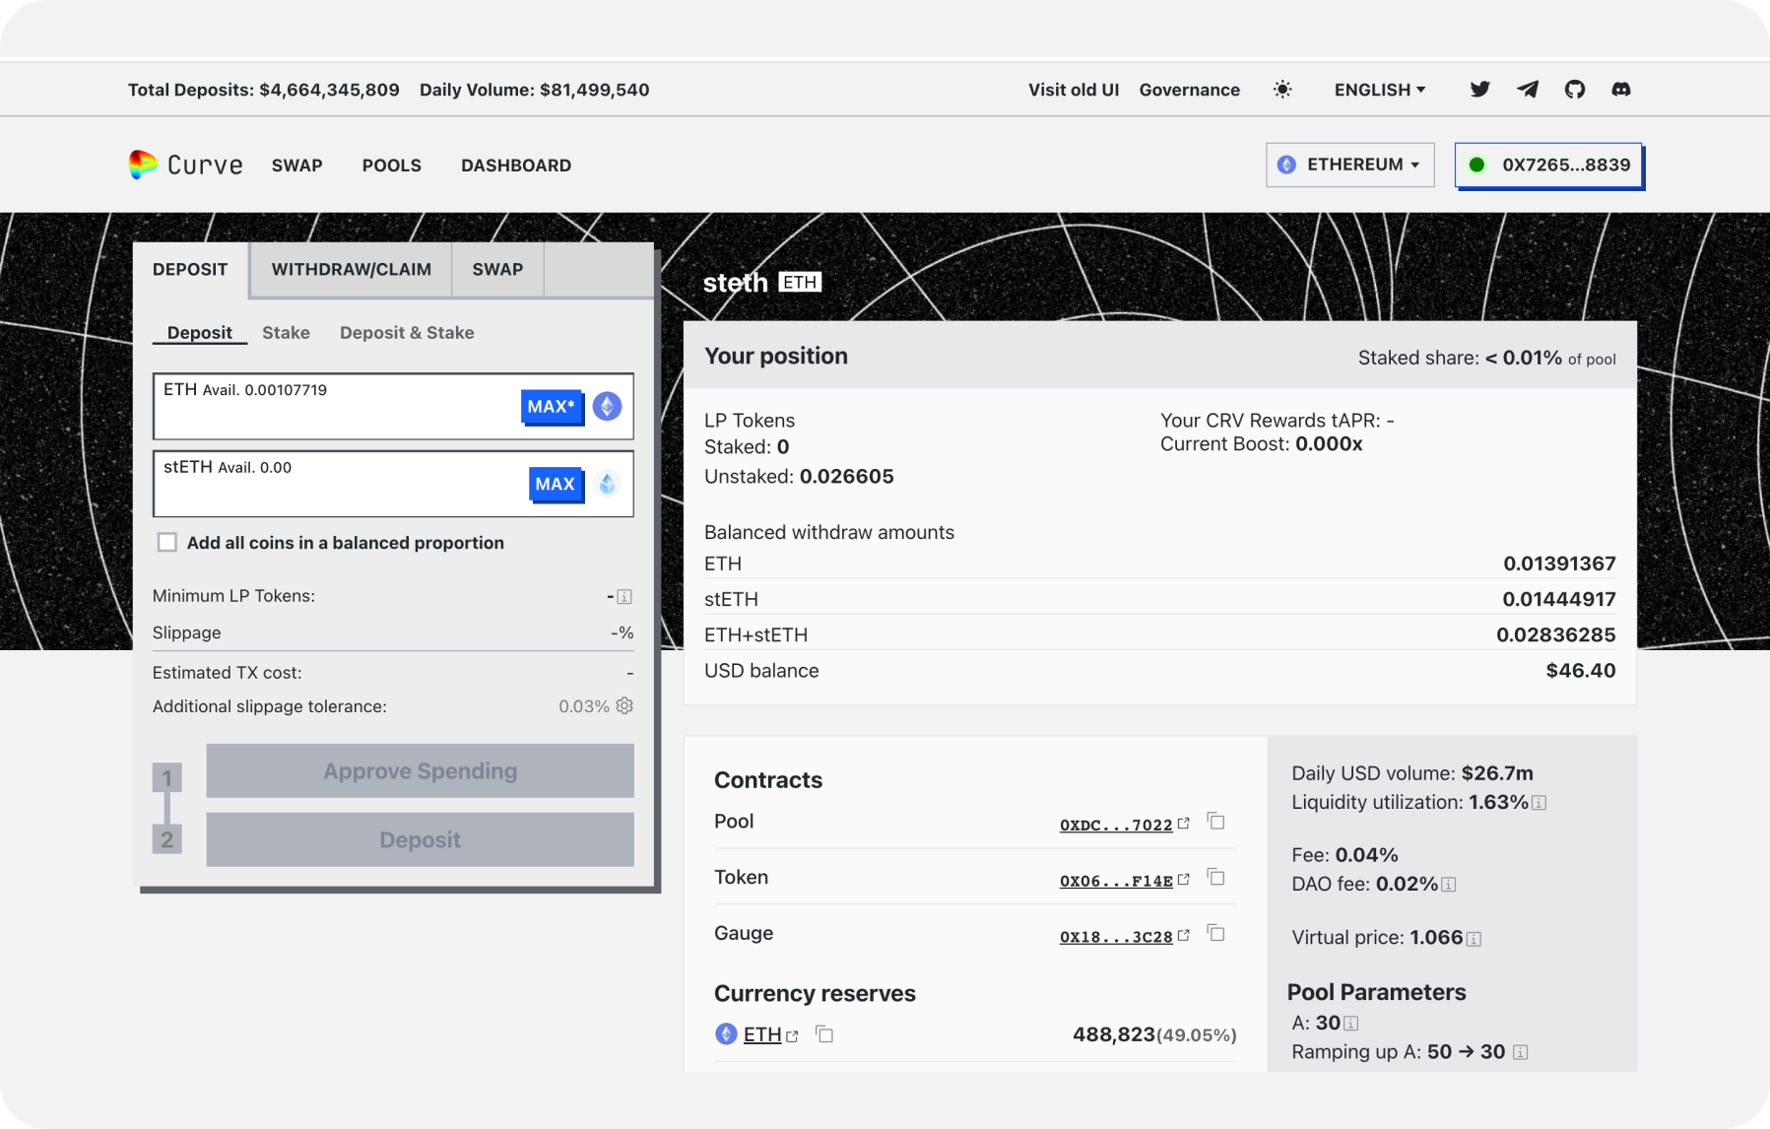The width and height of the screenshot is (1770, 1129).
Task: Show A parameter info icon
Action: coord(1351,1024)
